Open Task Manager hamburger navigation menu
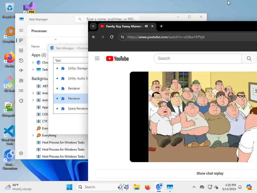The image size is (257, 193). pyautogui.click(x=21, y=30)
